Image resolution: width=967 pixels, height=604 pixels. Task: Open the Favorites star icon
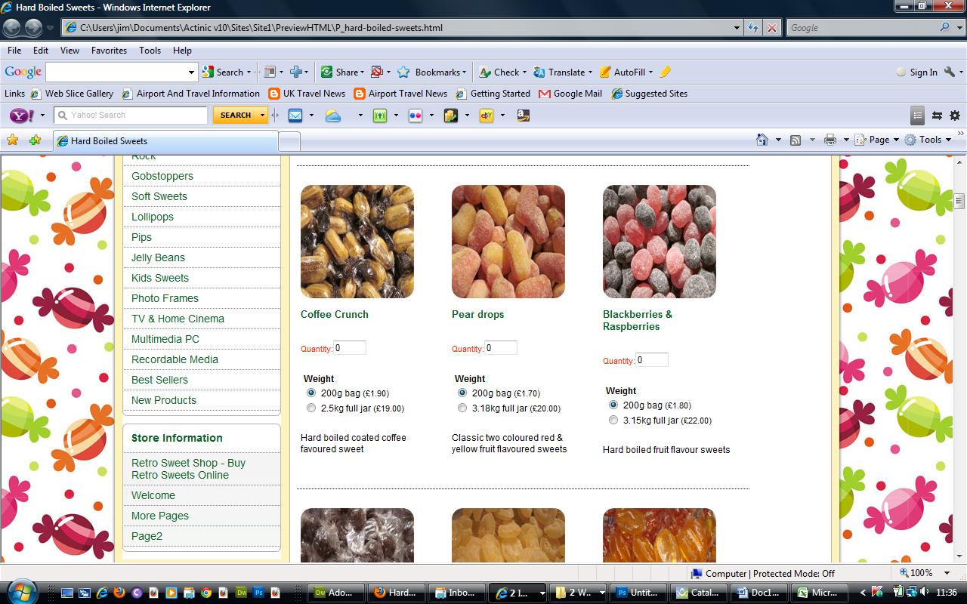pos(12,140)
